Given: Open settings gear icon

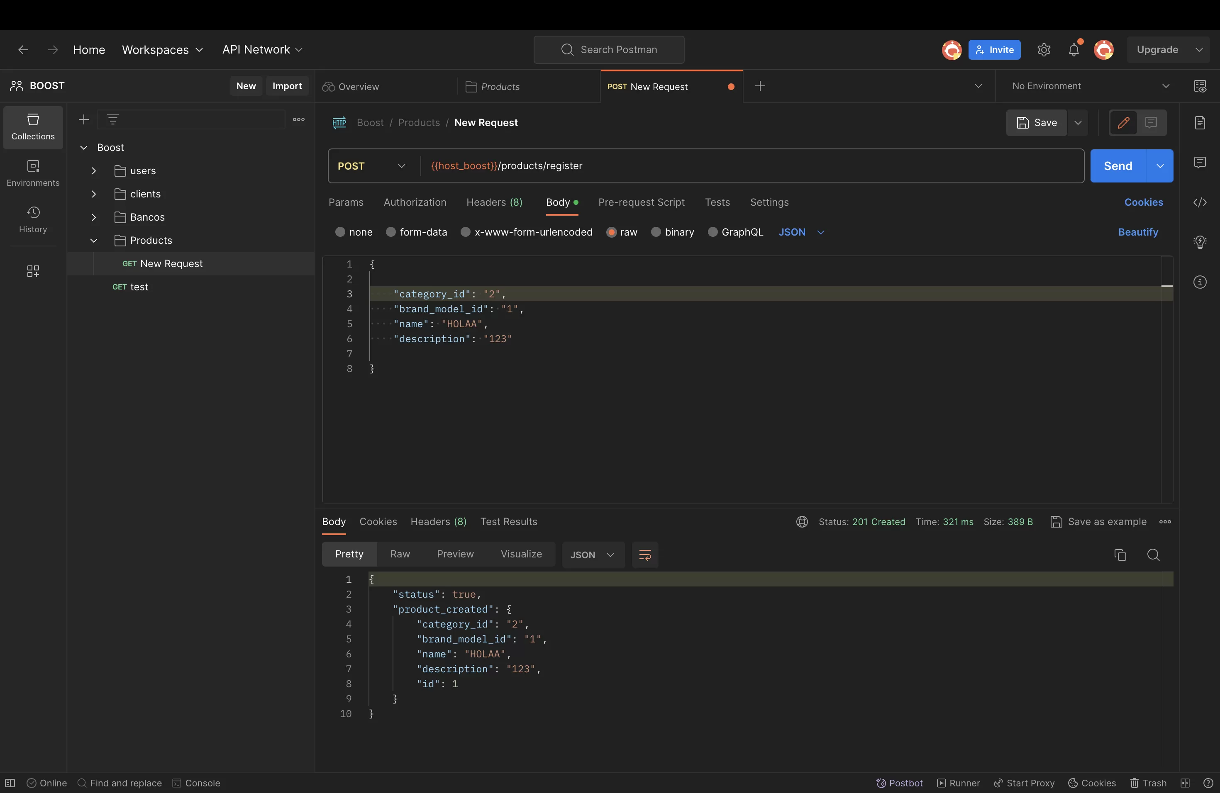Looking at the screenshot, I should click(1044, 50).
